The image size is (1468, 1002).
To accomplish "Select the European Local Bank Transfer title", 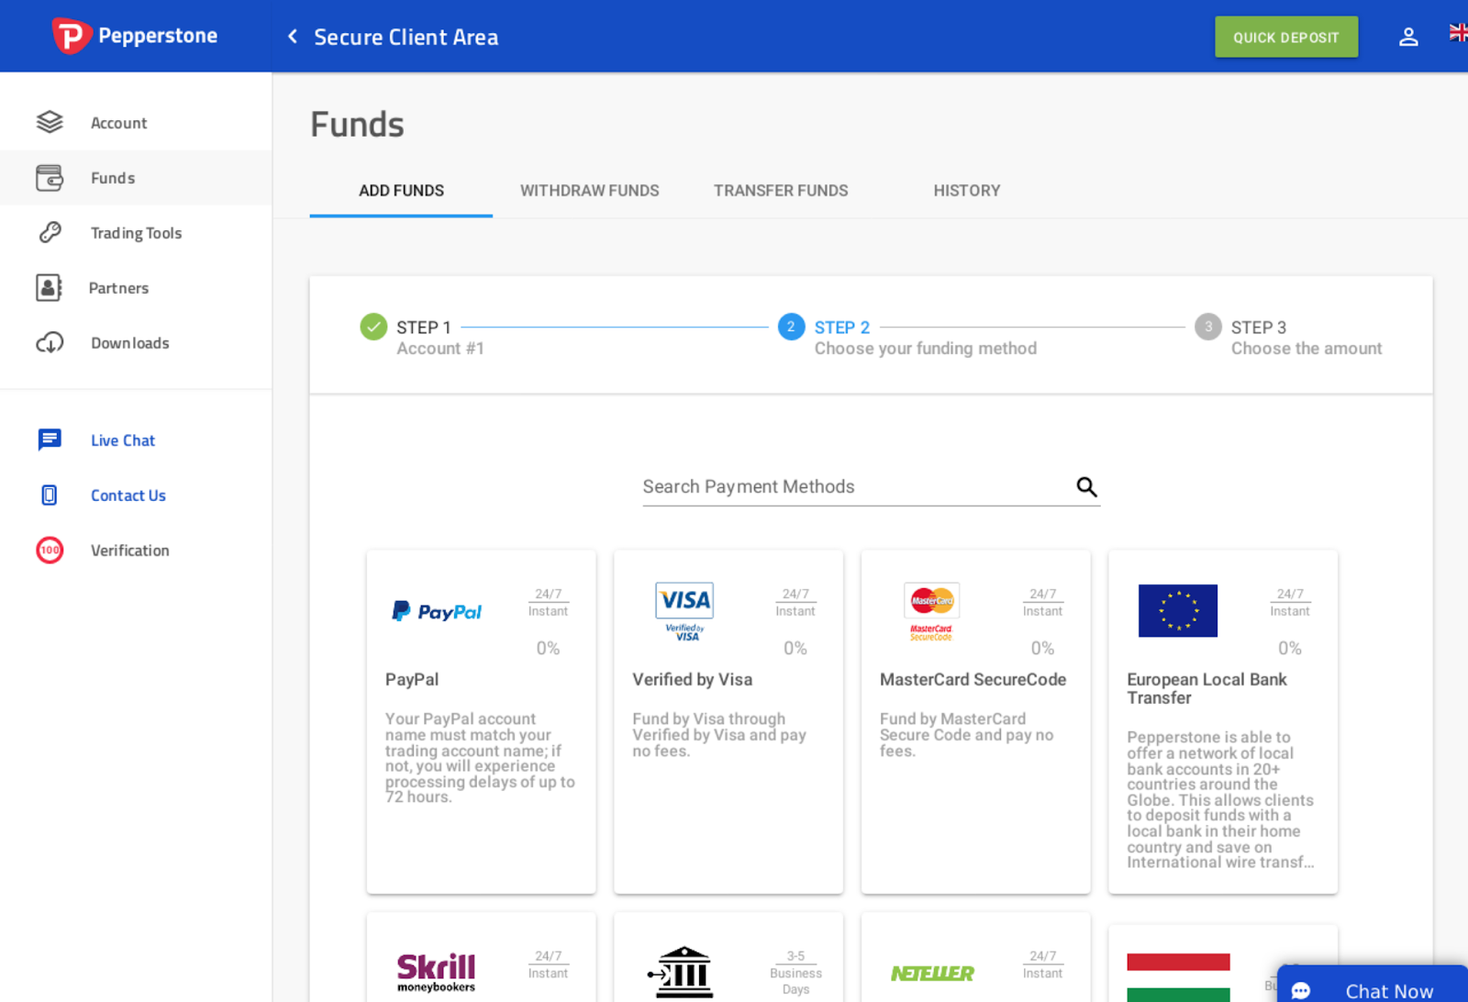I will [x=1207, y=688].
